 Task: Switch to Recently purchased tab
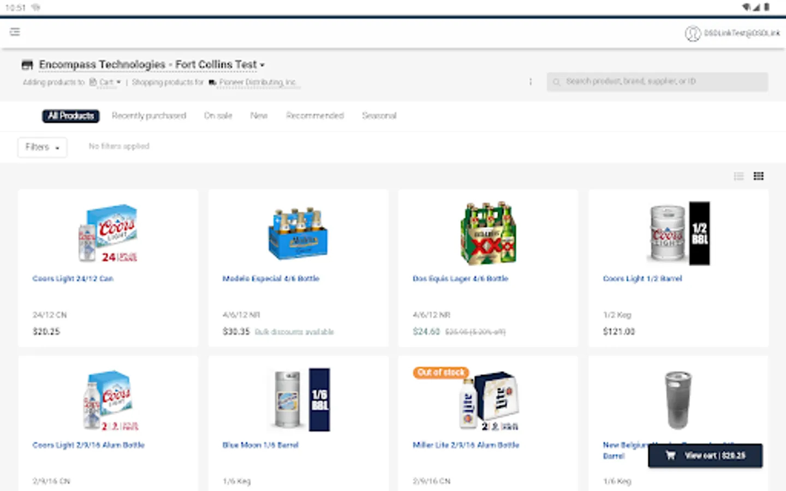point(149,116)
